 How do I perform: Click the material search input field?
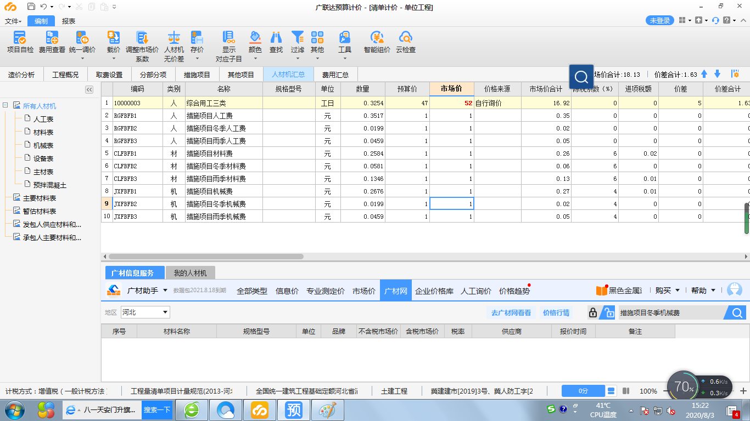click(x=671, y=312)
